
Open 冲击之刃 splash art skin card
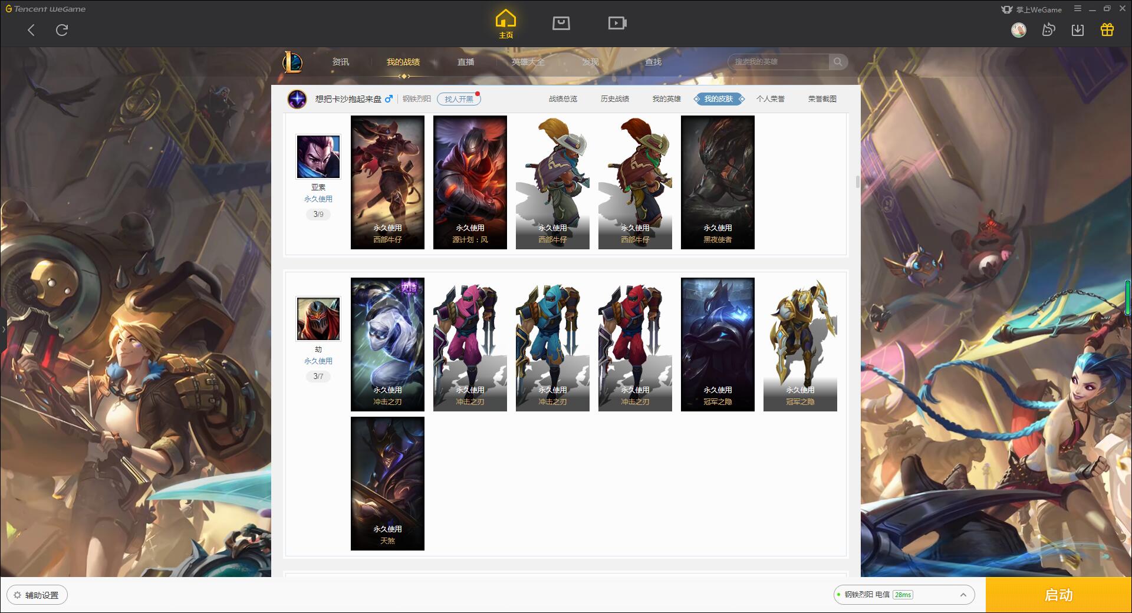point(387,344)
